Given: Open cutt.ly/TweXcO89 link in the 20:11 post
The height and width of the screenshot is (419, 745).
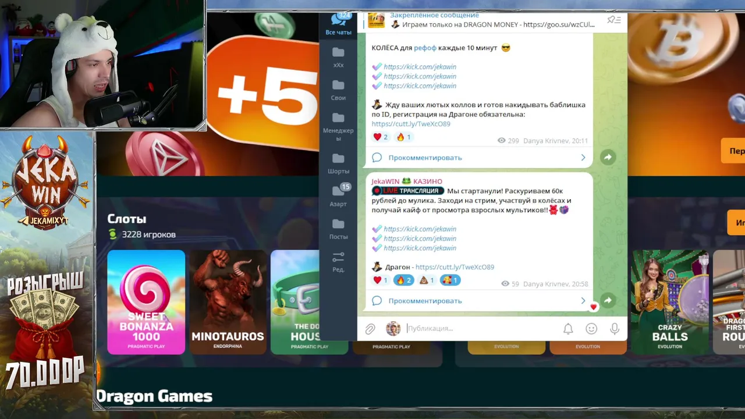Looking at the screenshot, I should pos(410,124).
